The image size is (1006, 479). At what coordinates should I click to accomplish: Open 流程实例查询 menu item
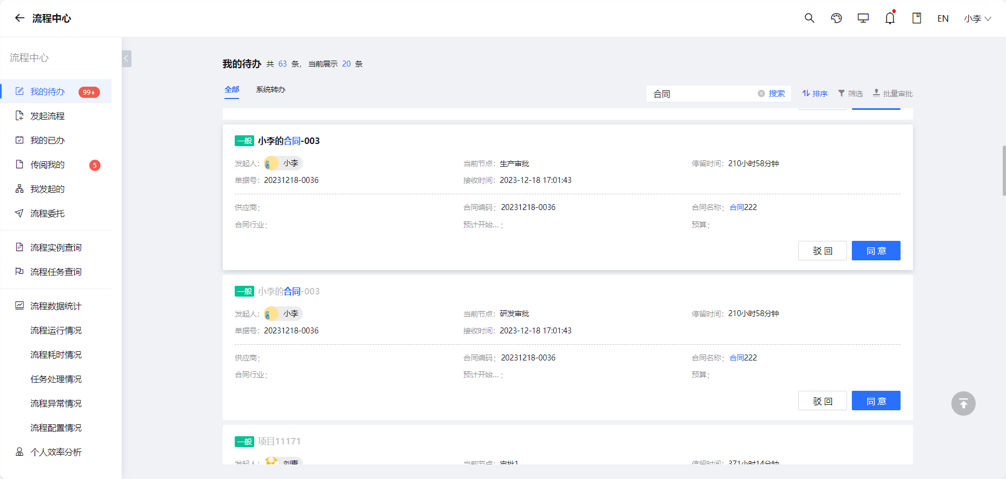tap(56, 247)
